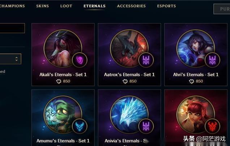Open Akali's Eternals - Set 1 portrait
This screenshot has height=146, width=230.
point(63,48)
